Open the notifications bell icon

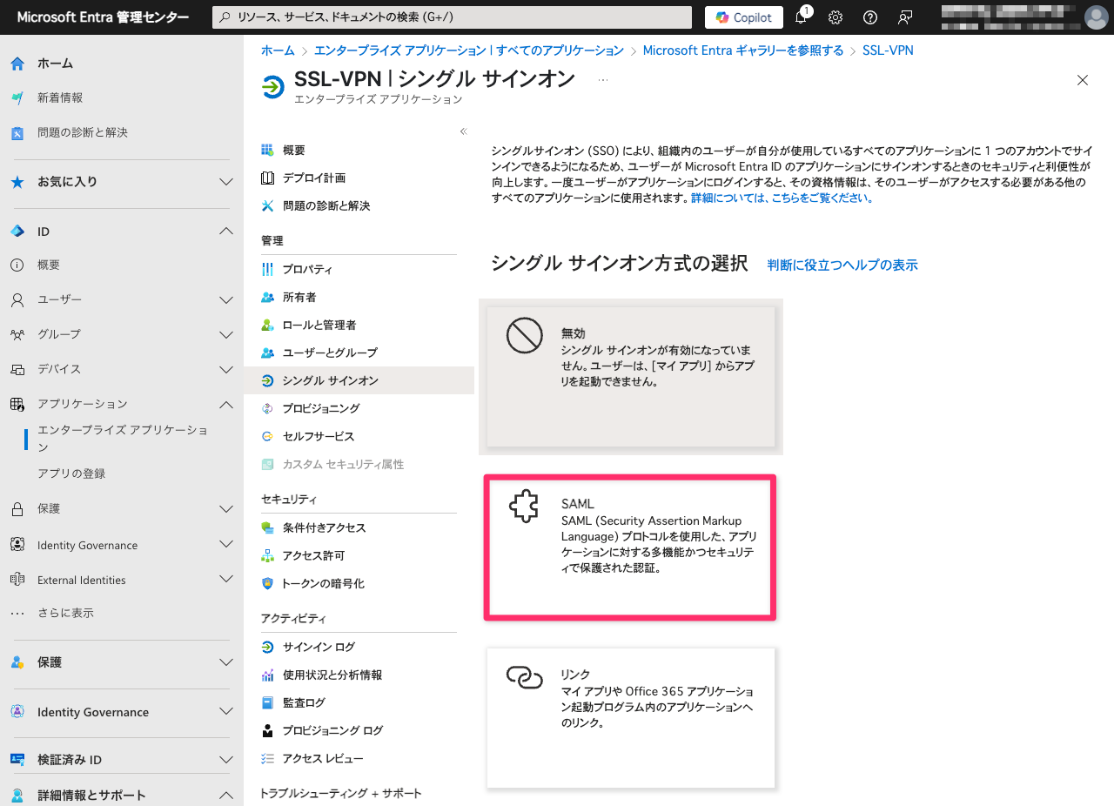(x=802, y=17)
